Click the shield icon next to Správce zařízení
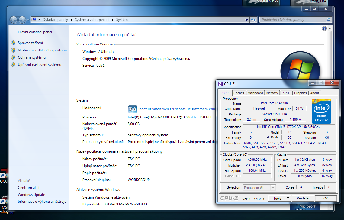Viewport: 344px width, 220px height. point(13,43)
